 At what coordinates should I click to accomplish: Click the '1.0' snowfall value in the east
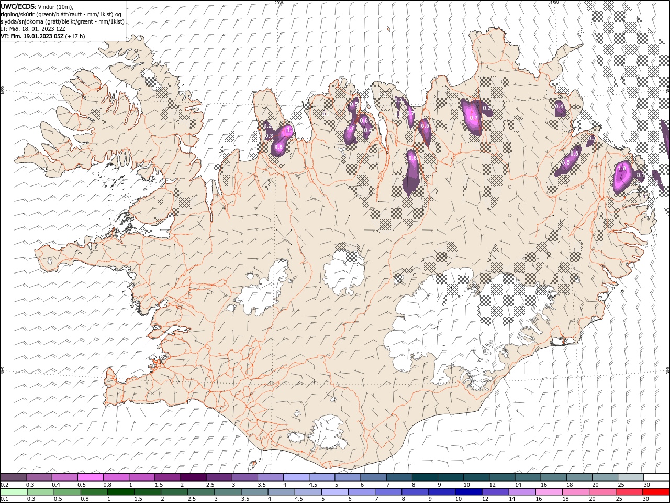click(622, 169)
